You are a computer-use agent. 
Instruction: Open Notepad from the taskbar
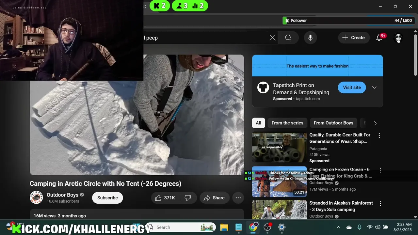238,227
